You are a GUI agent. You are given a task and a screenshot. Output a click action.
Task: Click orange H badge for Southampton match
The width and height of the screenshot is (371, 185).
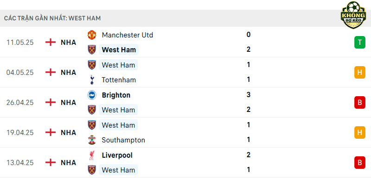(x=360, y=133)
